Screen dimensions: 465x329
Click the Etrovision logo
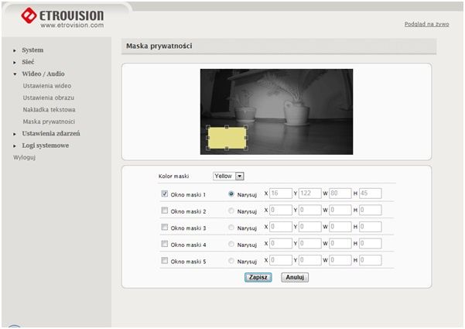[x=62, y=18]
